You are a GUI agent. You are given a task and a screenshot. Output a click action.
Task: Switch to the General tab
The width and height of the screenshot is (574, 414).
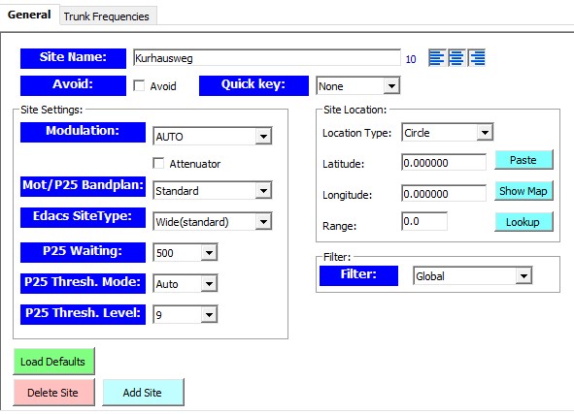(x=29, y=15)
